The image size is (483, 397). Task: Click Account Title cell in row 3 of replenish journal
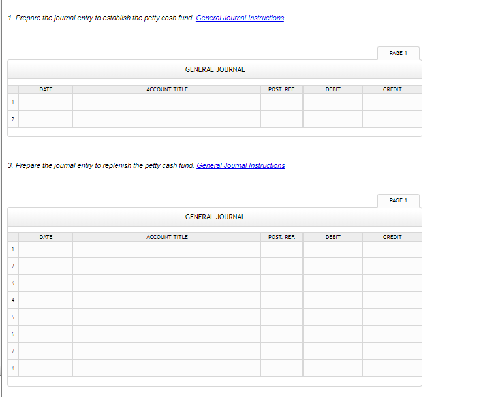coord(166,283)
